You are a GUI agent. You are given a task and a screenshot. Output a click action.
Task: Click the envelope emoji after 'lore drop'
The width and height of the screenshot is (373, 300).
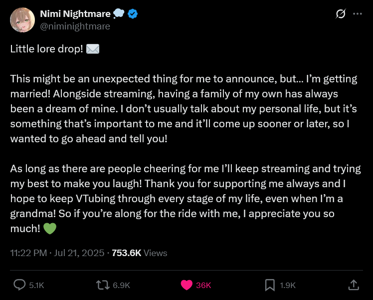93,49
